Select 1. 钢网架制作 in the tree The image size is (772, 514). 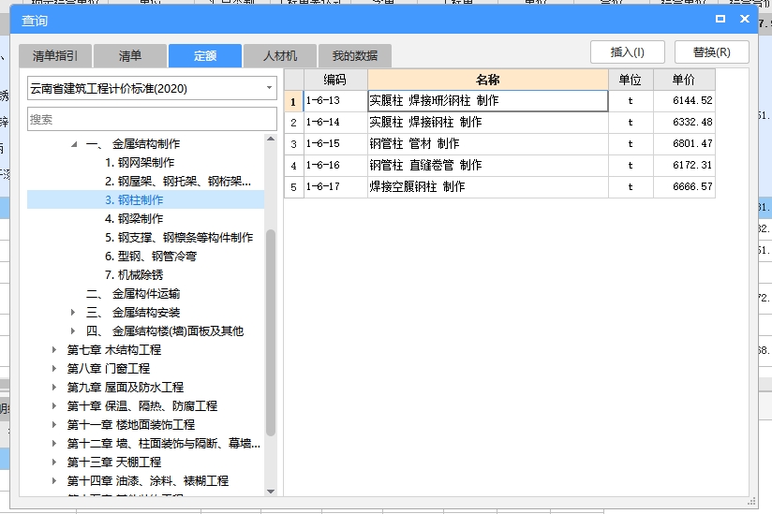tap(140, 163)
